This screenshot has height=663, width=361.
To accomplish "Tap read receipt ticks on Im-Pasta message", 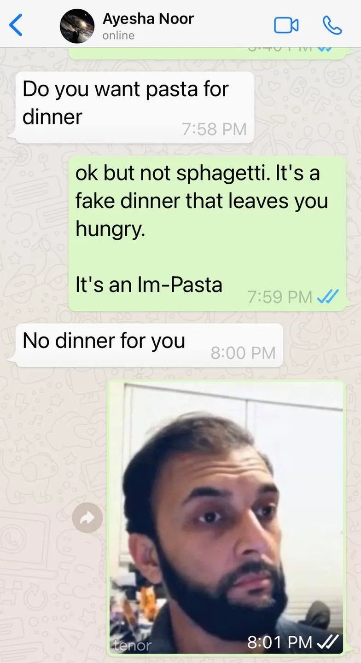I will tap(328, 297).
